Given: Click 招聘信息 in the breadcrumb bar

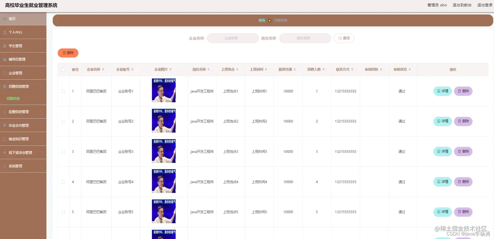Looking at the screenshot, I should [281, 20].
